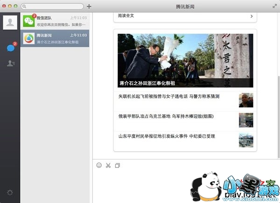Click the yellow minimize window button
The width and height of the screenshot is (280, 203).
[x=10, y=6]
